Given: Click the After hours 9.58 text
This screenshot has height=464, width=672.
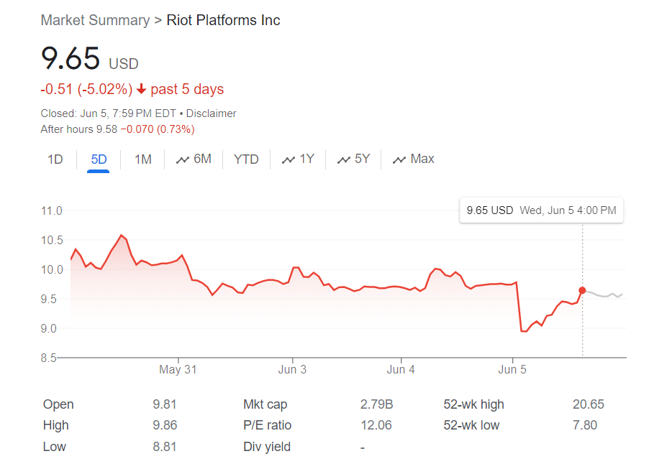Looking at the screenshot, I should click(79, 129).
